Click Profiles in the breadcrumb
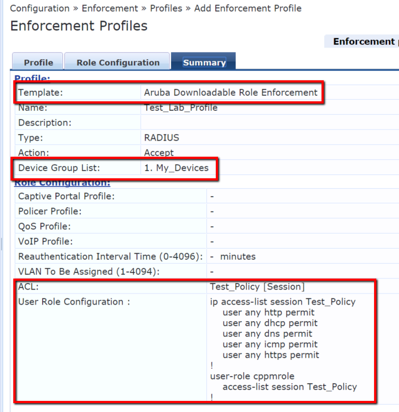The image size is (399, 412). tap(166, 8)
